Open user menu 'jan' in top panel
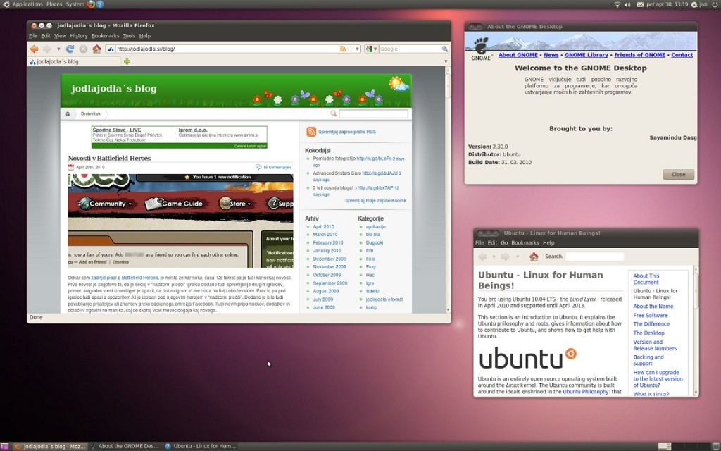Screen dimensions: 721x451 click(699, 4)
